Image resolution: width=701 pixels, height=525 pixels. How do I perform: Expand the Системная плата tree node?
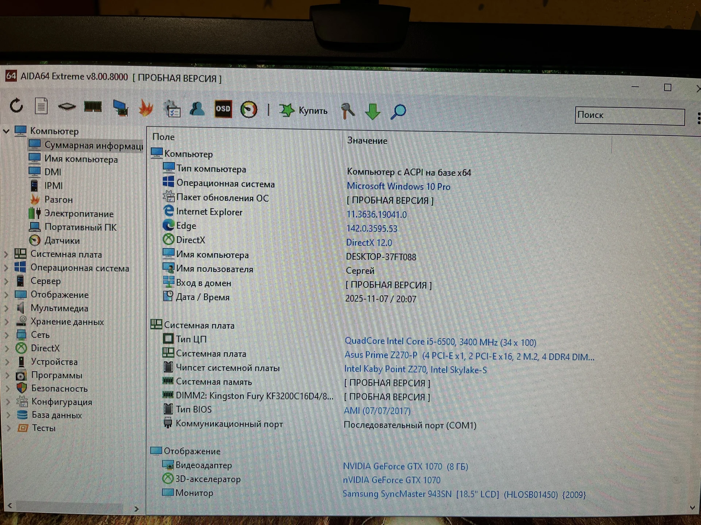(6, 254)
